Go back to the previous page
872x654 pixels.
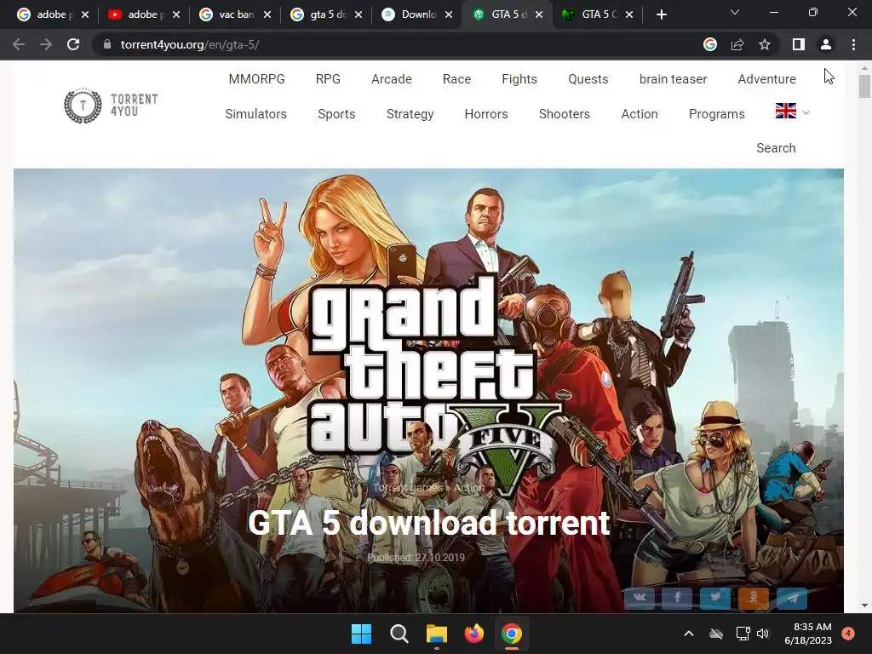19,44
